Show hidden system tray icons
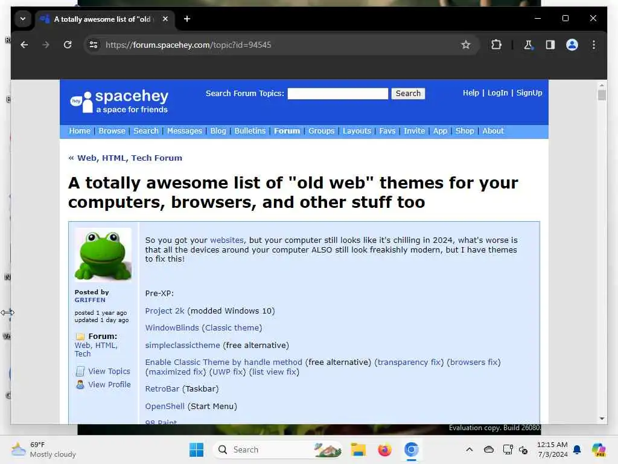 pyautogui.click(x=469, y=449)
